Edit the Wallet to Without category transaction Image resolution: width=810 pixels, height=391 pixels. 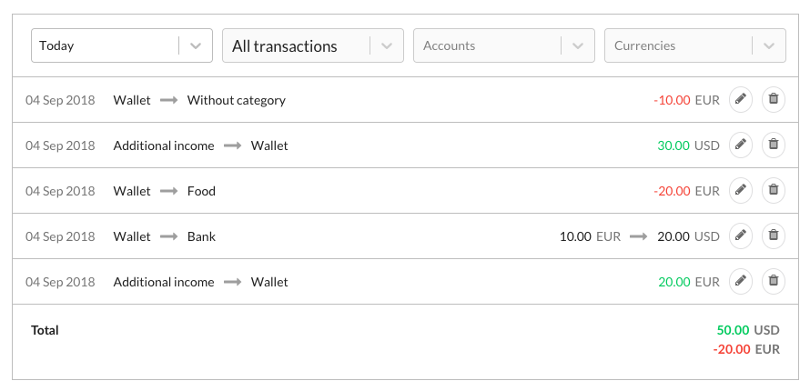pyautogui.click(x=741, y=99)
